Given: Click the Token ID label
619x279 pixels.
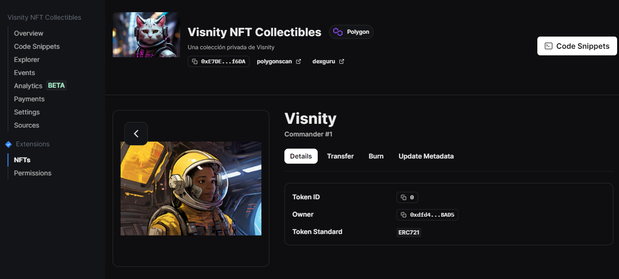Looking at the screenshot, I should coord(306,197).
